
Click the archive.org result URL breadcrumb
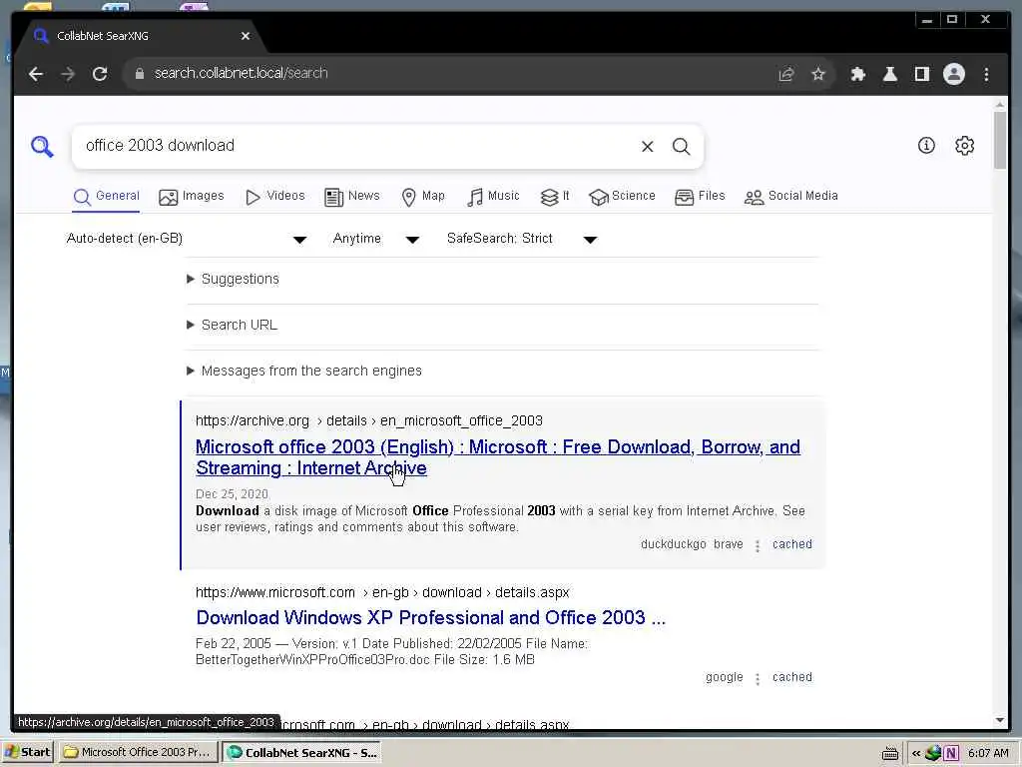[369, 421]
